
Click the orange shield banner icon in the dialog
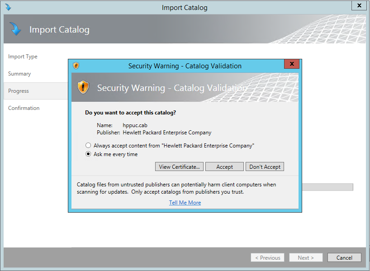point(84,87)
